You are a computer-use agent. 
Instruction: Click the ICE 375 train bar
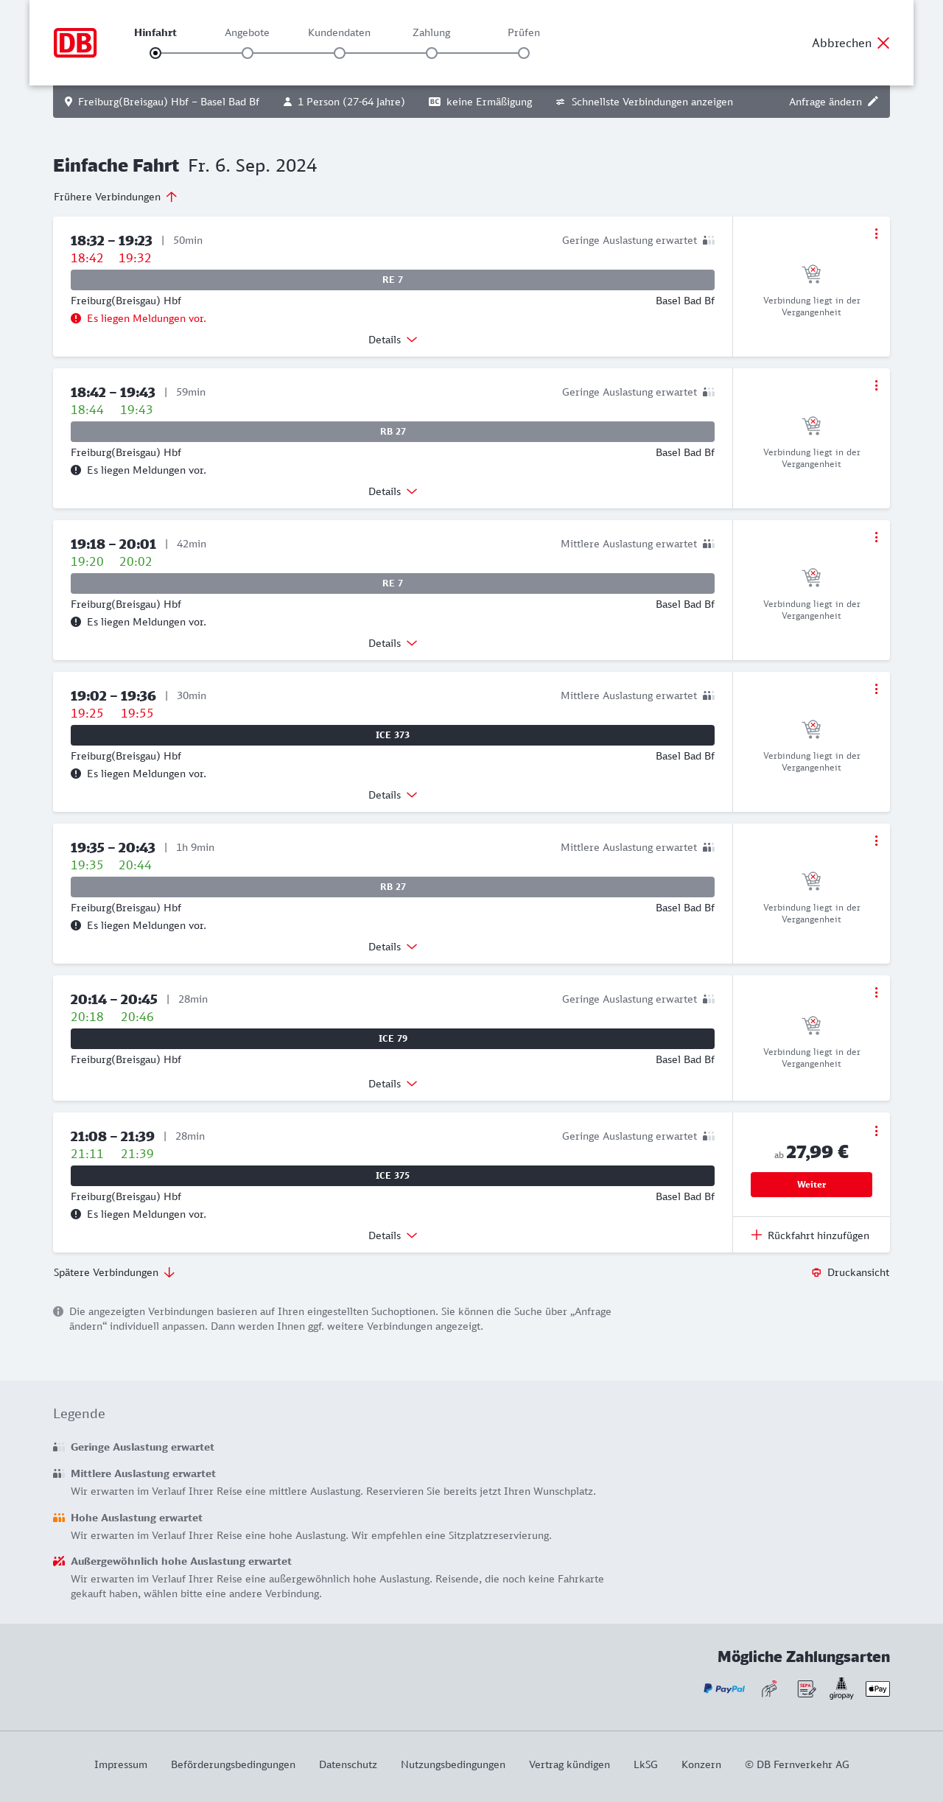(393, 1176)
